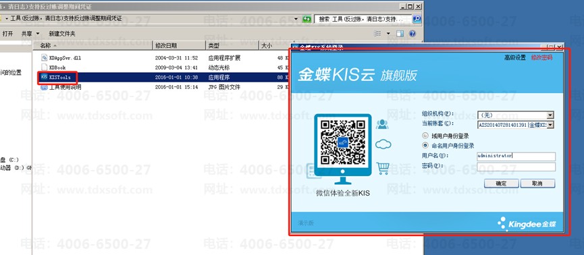Expand the view options dropdown arrow
584x255 pixels.
tap(388, 34)
